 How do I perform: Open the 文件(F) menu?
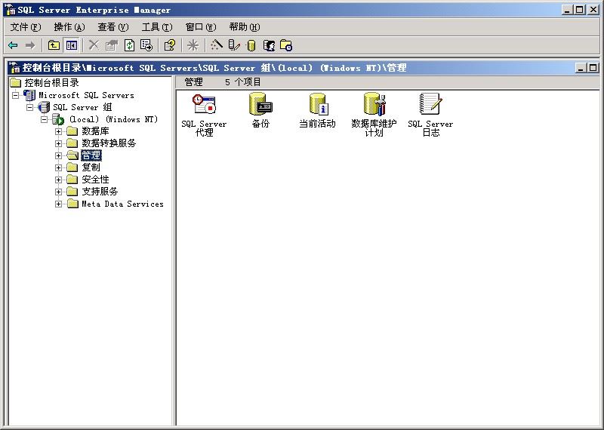26,27
